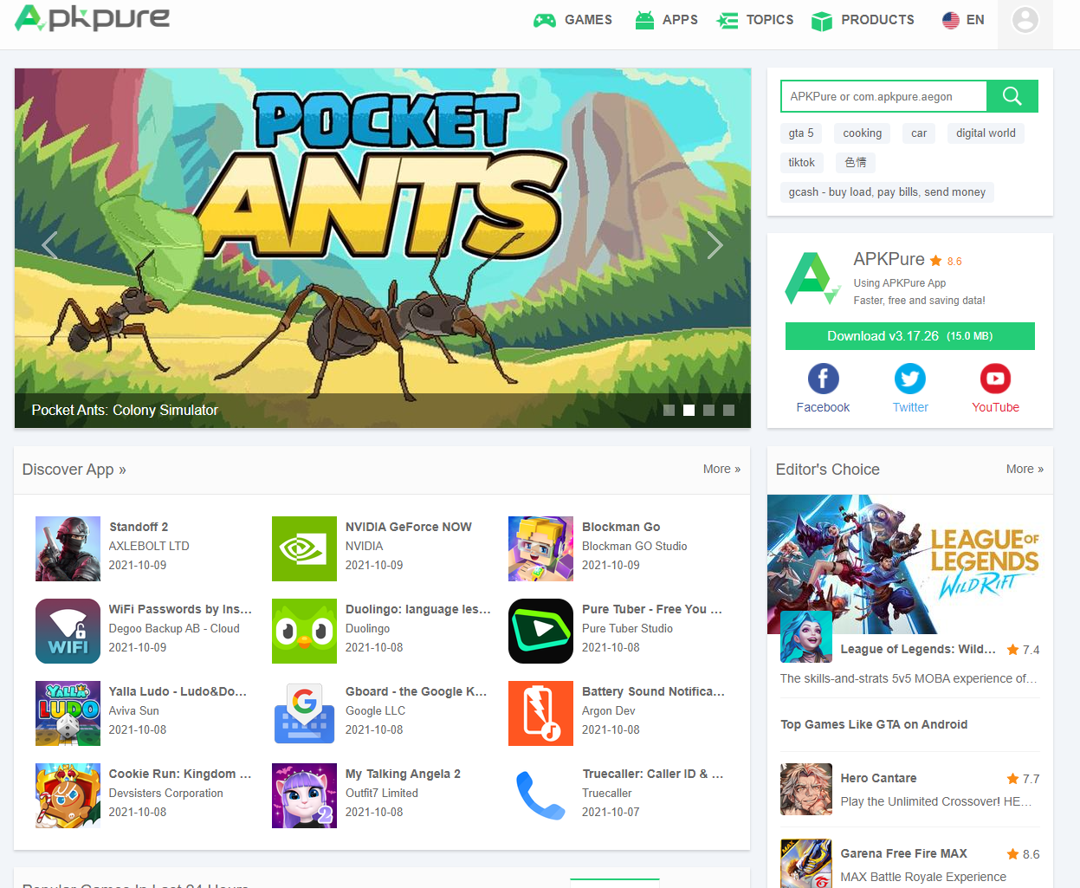The height and width of the screenshot is (888, 1080).
Task: Select the 'gcash - buy load' search tag
Action: click(x=887, y=192)
